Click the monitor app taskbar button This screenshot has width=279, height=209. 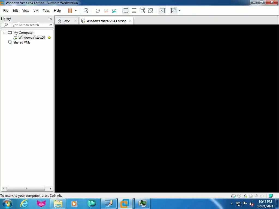pos(108,204)
